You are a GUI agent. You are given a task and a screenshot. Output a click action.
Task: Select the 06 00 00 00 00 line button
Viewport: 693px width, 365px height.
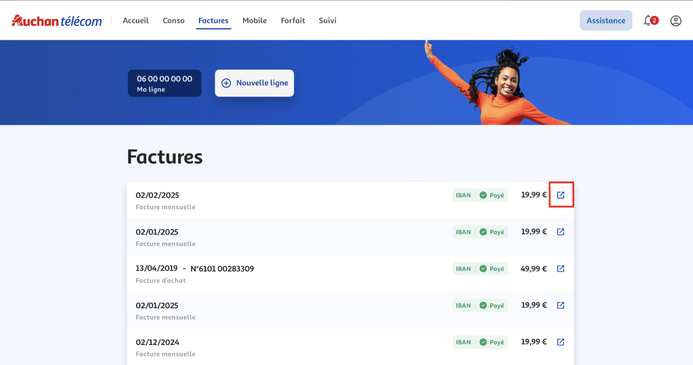click(x=164, y=83)
